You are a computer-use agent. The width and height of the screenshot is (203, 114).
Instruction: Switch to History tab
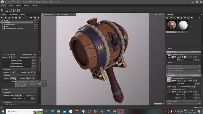coord(23,14)
